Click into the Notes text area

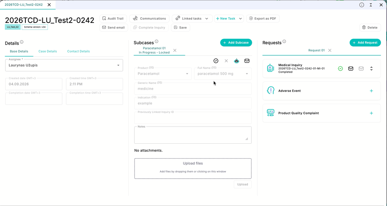[x=193, y=135]
